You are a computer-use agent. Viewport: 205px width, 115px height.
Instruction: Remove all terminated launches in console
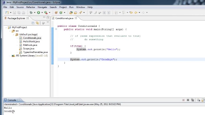point(193,100)
